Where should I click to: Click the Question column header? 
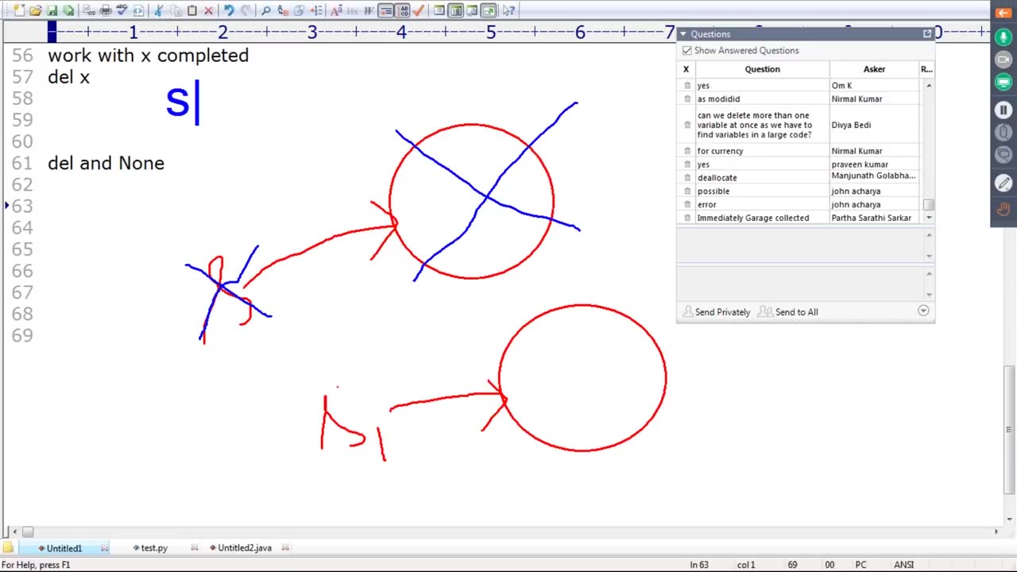tap(762, 69)
